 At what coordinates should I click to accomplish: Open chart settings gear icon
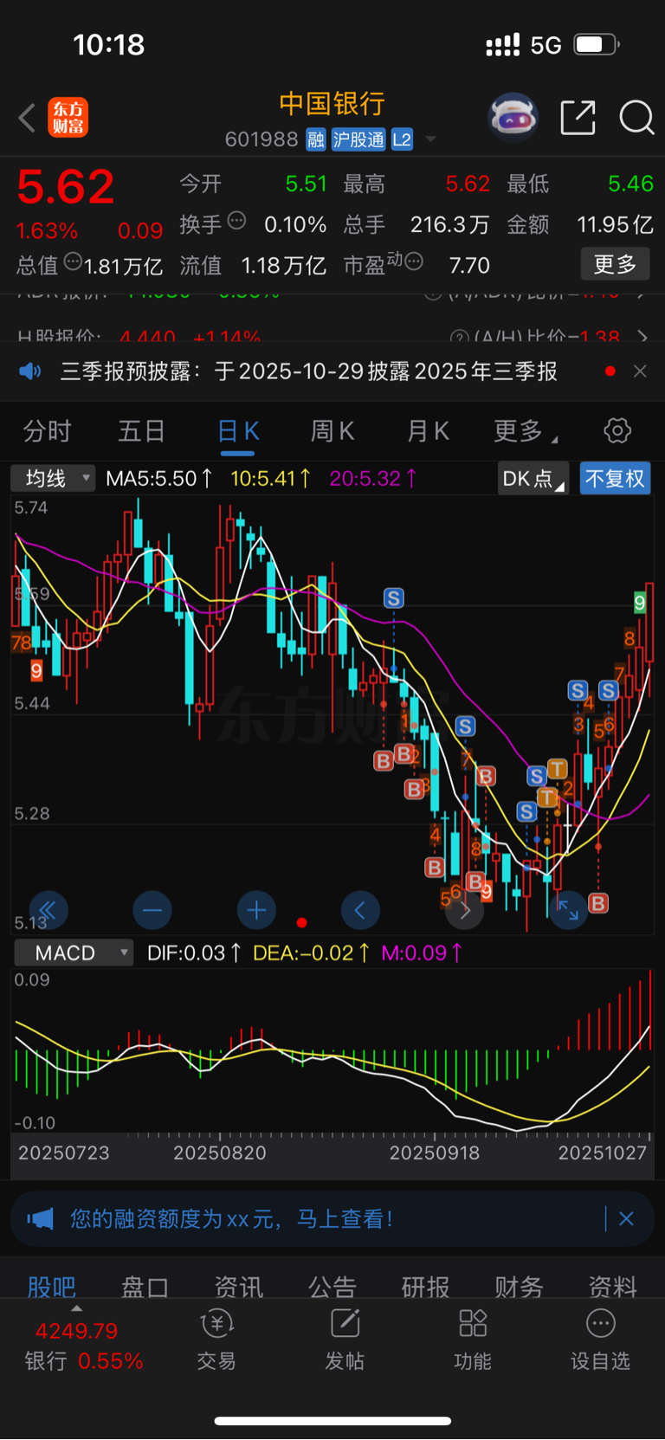[x=617, y=430]
